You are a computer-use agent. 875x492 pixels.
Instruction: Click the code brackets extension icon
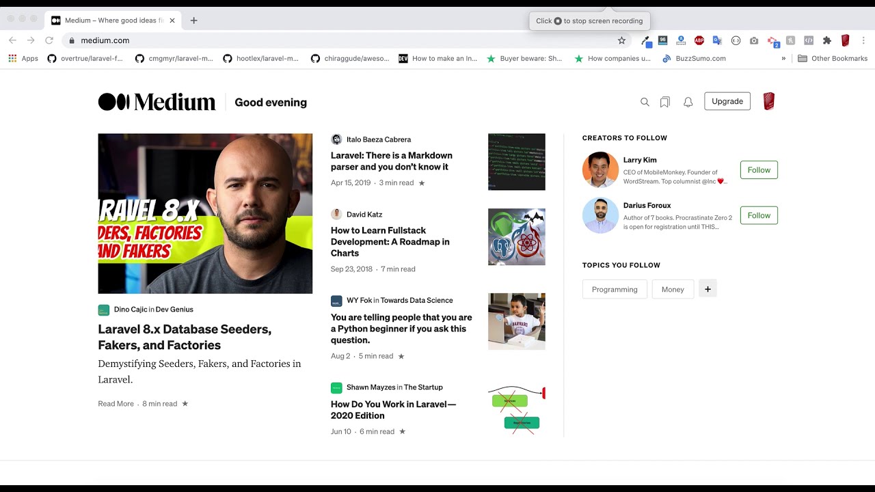[x=809, y=40]
